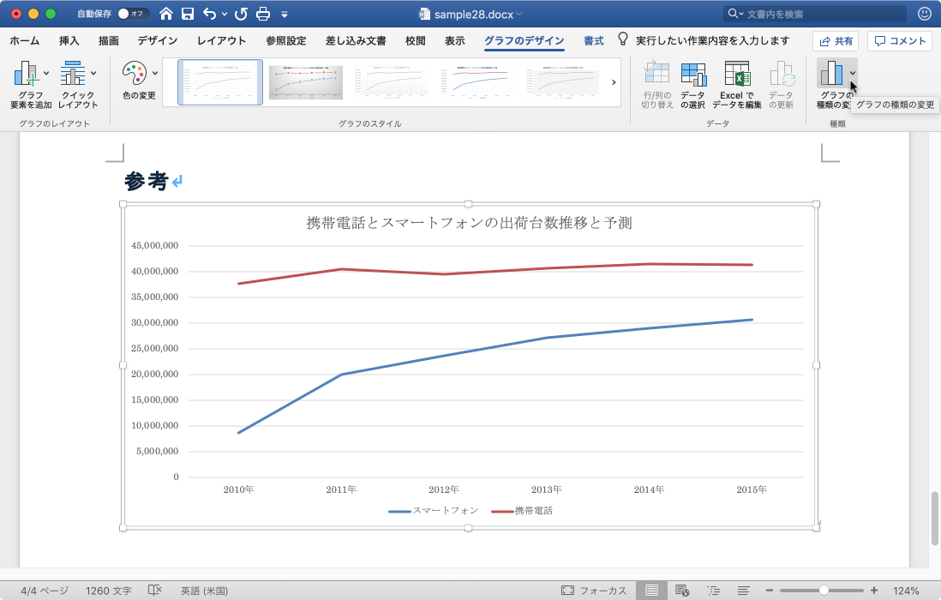Switch to print layout view icon
Viewport: 941px width, 600px height.
click(651, 591)
